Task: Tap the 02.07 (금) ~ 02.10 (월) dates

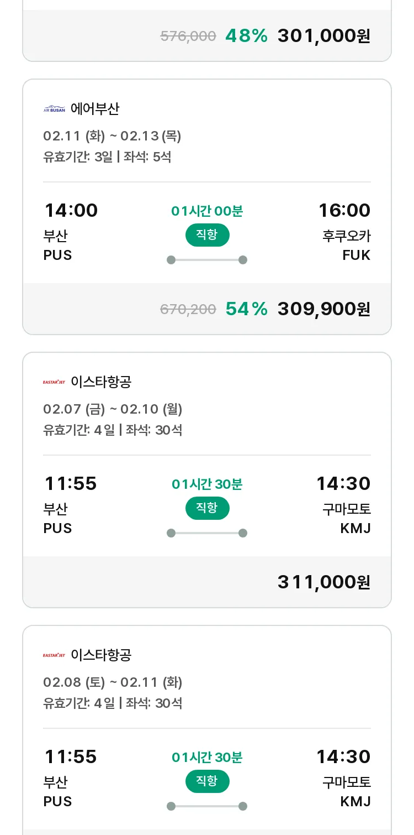Action: click(x=113, y=409)
